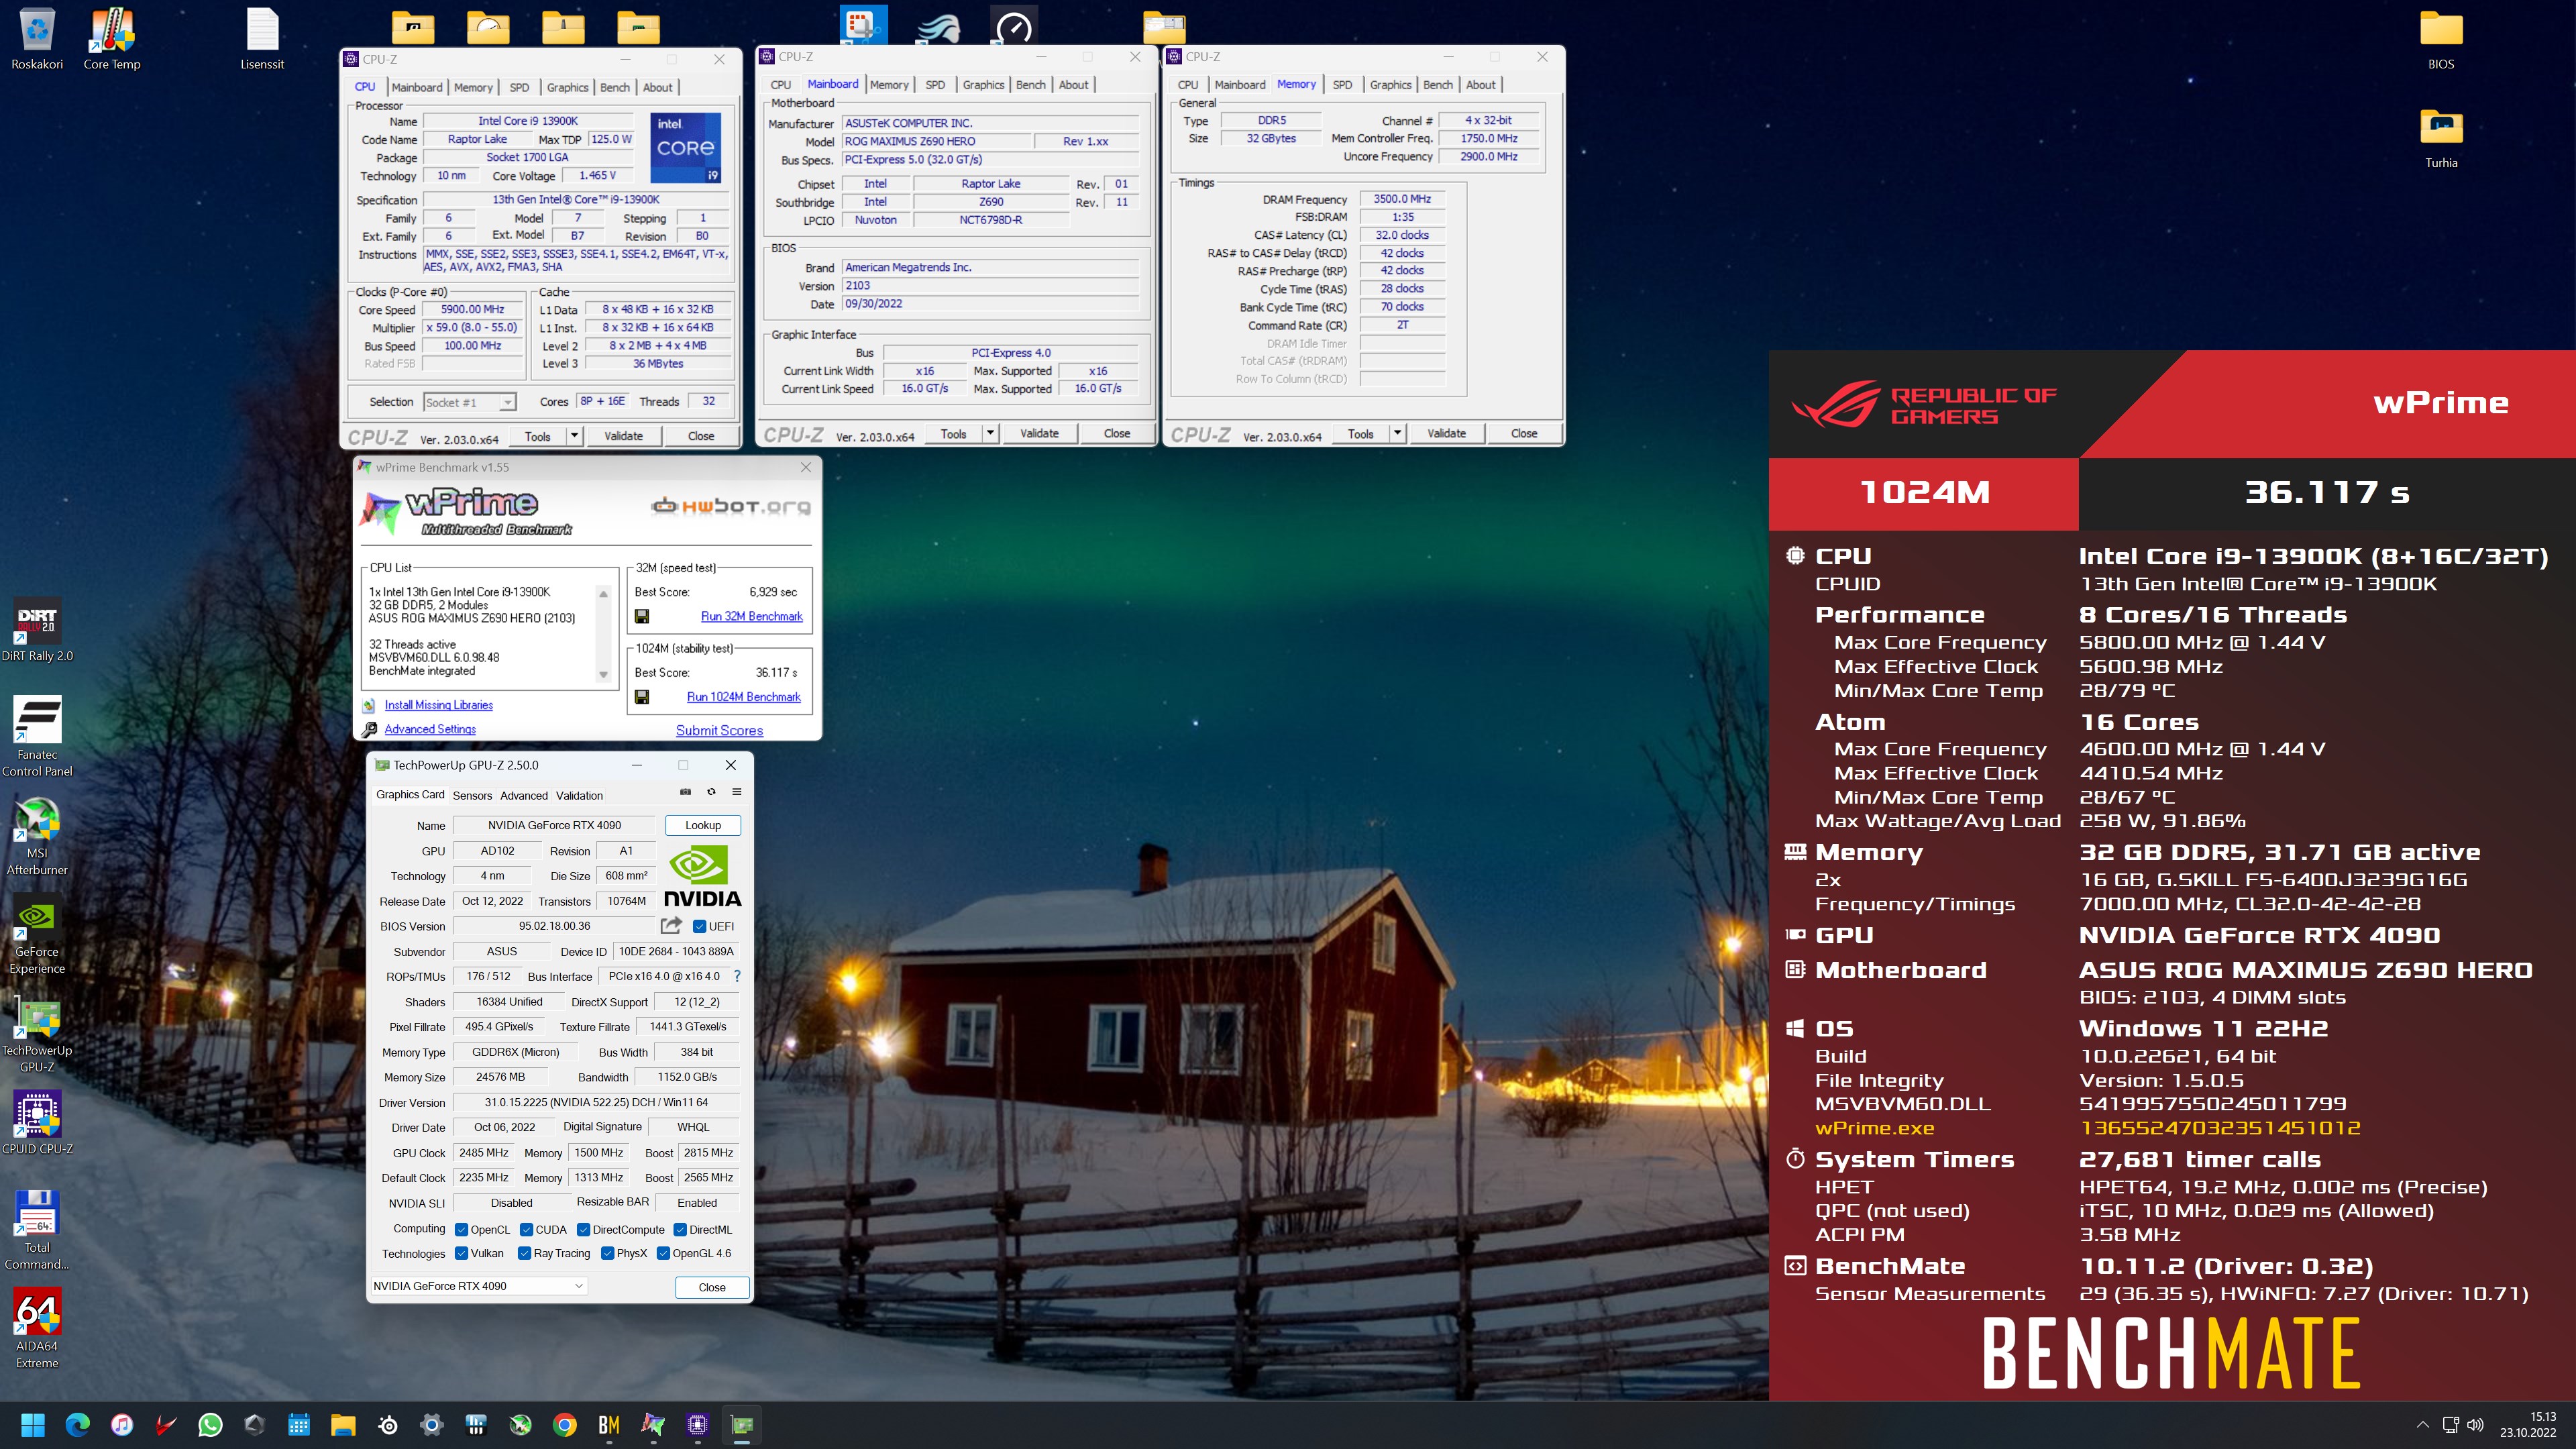Open Bench tab in Mainboard CPU-Z window
2576x1449 pixels.
coord(1030,85)
